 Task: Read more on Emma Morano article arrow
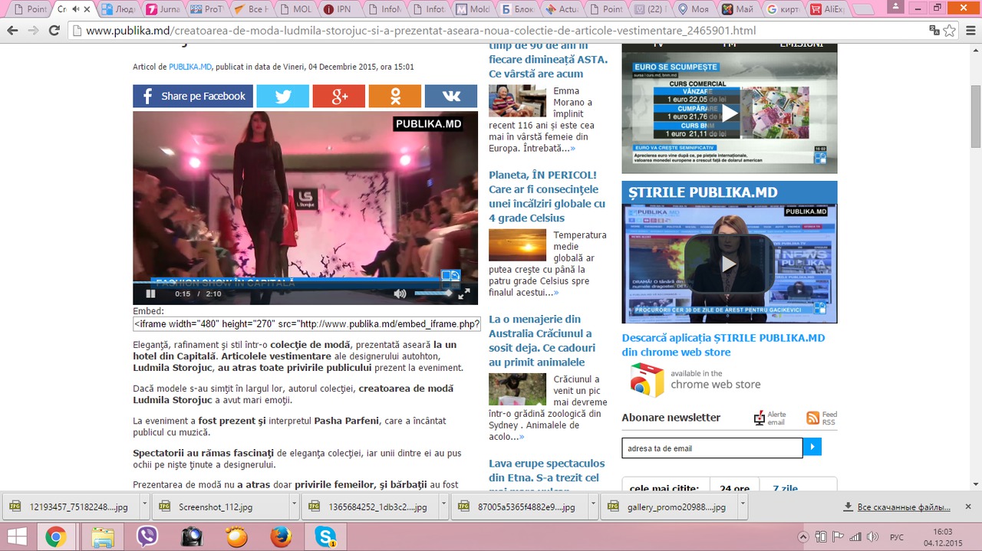coord(572,148)
